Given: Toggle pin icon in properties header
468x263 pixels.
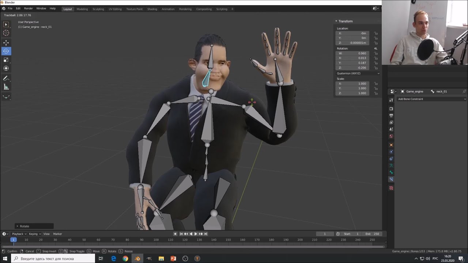Looking at the screenshot, I should 464,91.
